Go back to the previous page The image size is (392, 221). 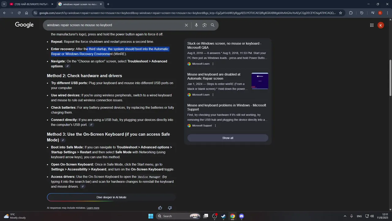pyautogui.click(x=4, y=13)
